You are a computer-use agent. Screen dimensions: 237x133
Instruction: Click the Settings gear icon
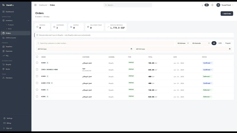pos(4,118)
